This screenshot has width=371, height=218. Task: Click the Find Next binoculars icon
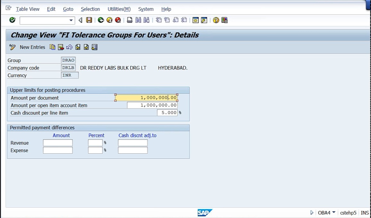(x=146, y=20)
